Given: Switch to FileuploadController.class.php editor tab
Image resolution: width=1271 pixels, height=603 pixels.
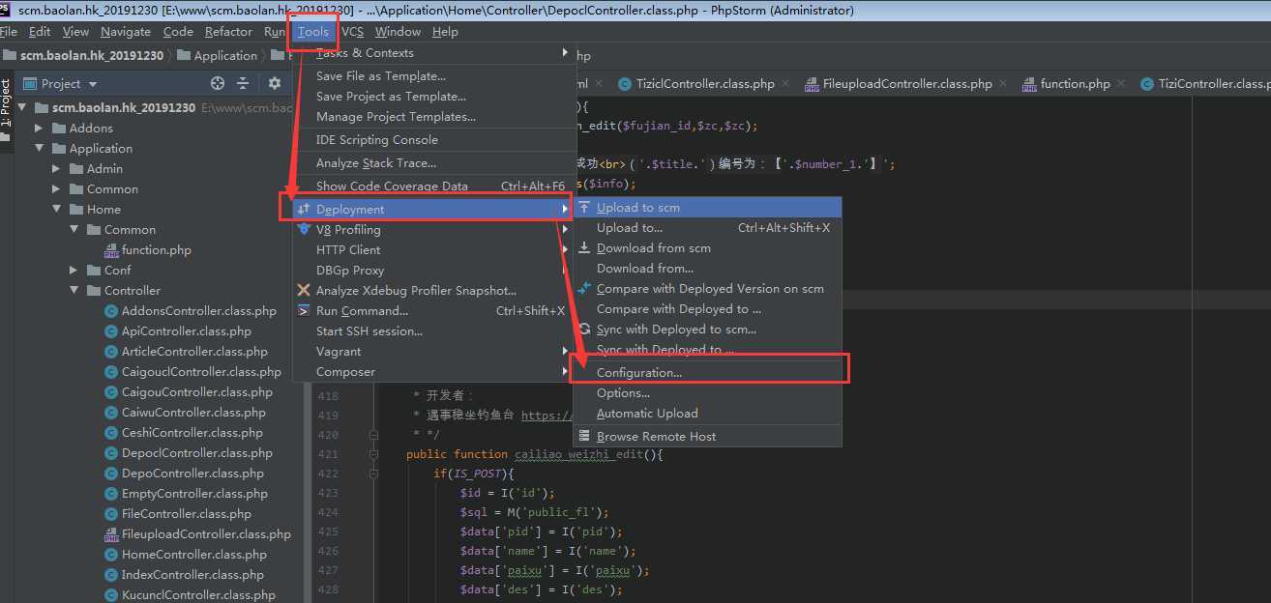Looking at the screenshot, I should [x=905, y=84].
